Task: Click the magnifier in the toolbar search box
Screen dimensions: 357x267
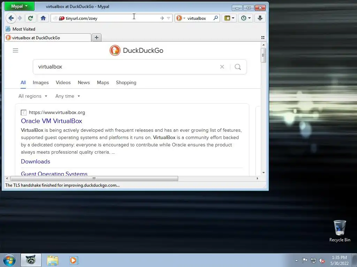Action: point(215,18)
